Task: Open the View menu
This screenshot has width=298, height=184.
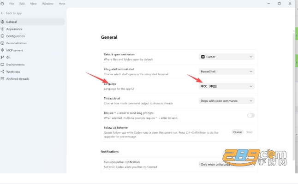Action: point(33,4)
